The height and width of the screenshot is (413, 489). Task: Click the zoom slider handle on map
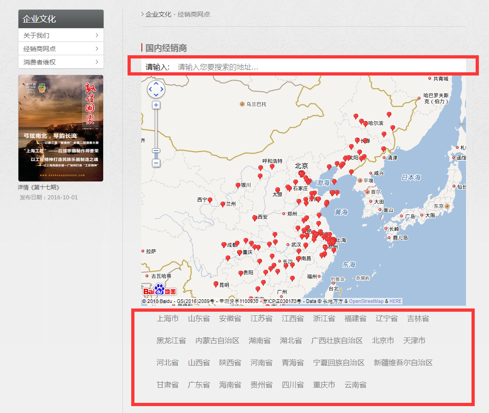pos(156,151)
